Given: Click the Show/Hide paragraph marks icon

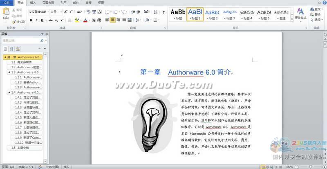Looking at the screenshot, I should click(x=164, y=12).
